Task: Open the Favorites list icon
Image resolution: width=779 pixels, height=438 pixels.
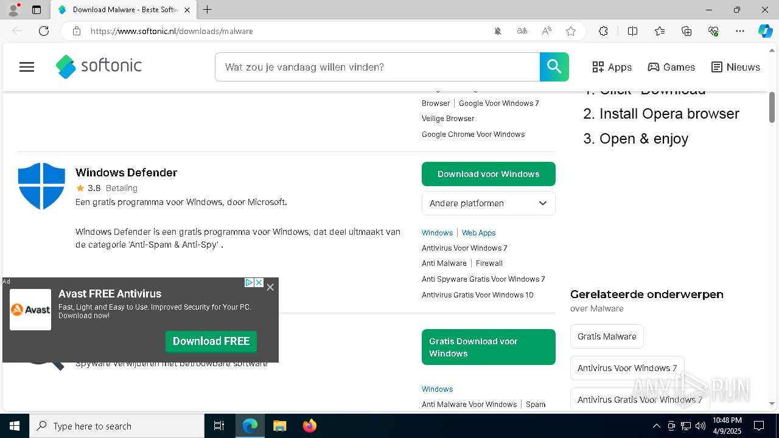Action: click(660, 31)
